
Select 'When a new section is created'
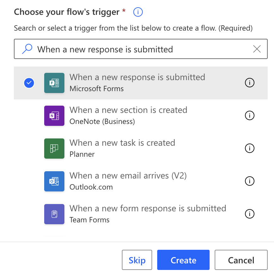pyautogui.click(x=141, y=115)
